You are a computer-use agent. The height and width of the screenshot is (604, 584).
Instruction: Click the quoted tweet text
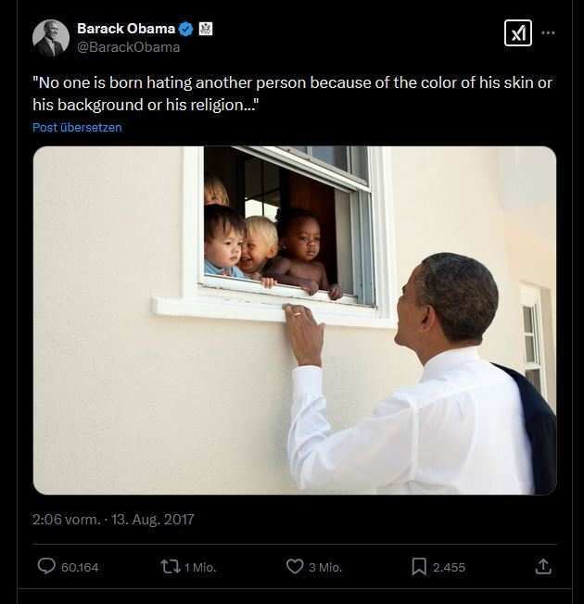pos(292,93)
